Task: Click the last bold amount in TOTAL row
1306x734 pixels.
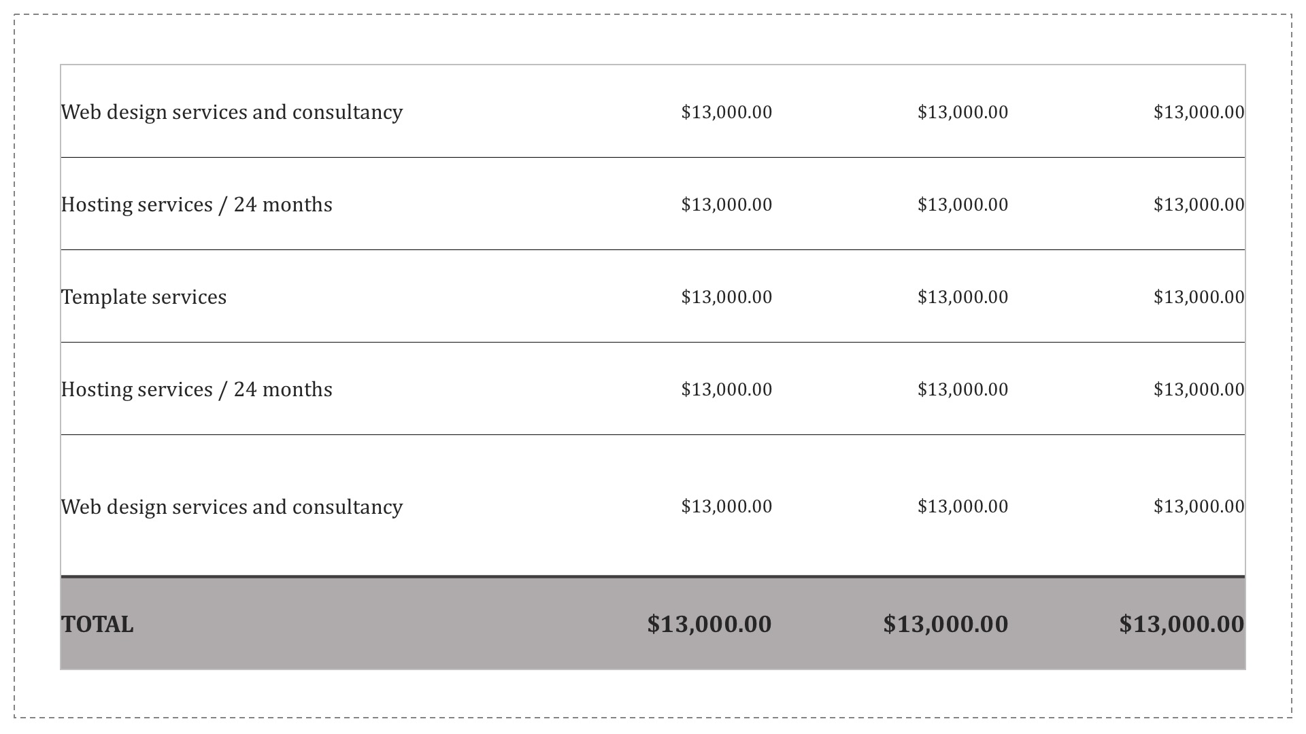Action: (1182, 624)
